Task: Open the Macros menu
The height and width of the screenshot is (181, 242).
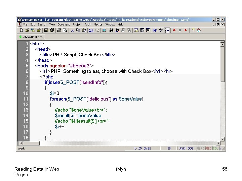Action: (98, 24)
